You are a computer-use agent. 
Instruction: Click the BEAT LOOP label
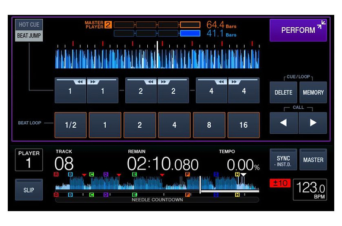[x=30, y=123]
